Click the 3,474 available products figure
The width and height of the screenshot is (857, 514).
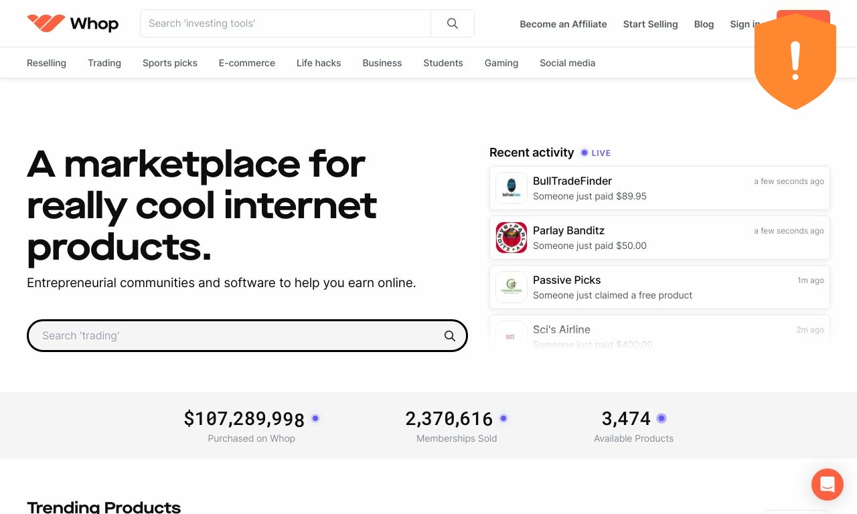coord(626,419)
